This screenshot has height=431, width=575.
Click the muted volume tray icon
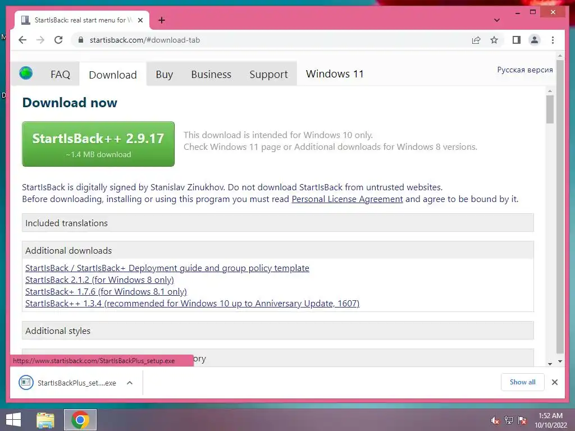[495, 420]
